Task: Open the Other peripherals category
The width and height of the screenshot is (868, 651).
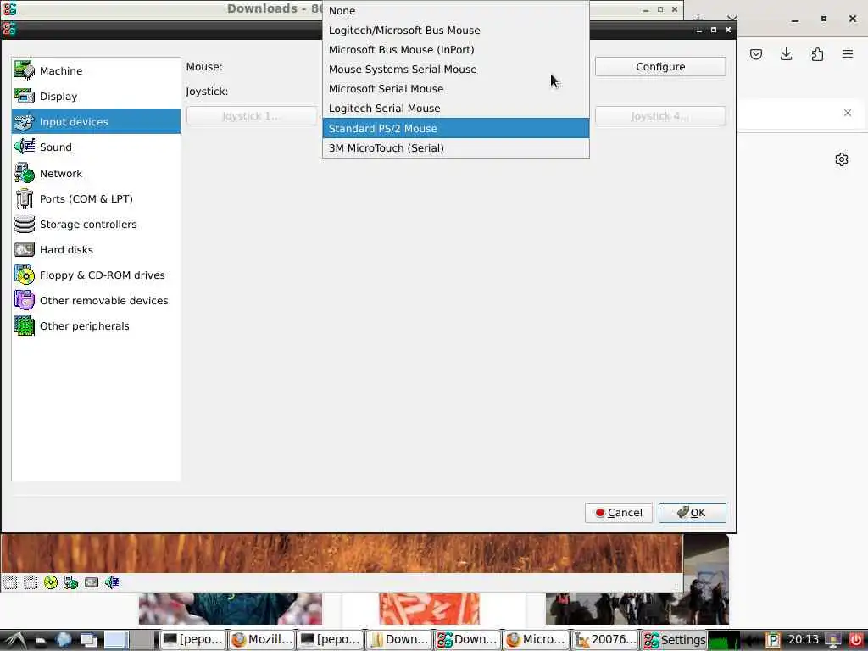Action: [96, 326]
